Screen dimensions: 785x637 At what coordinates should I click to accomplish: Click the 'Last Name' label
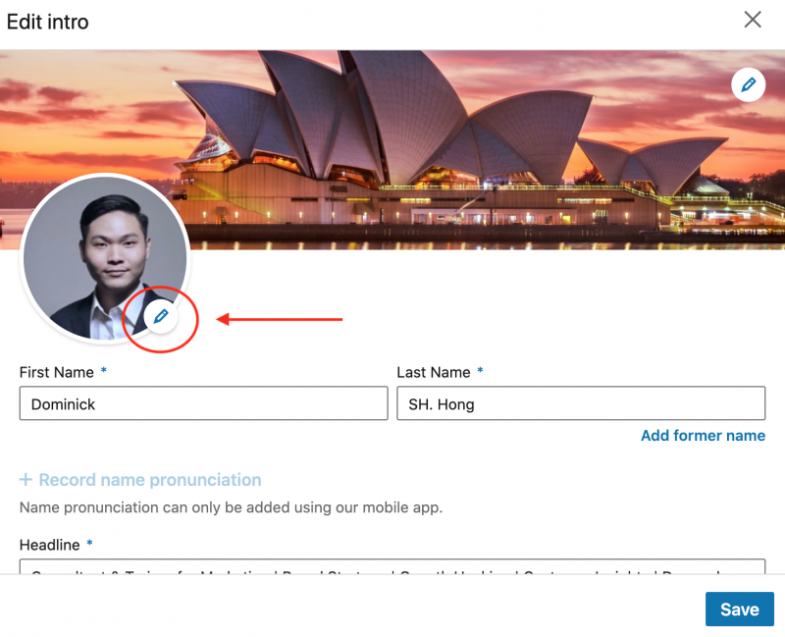tap(434, 373)
